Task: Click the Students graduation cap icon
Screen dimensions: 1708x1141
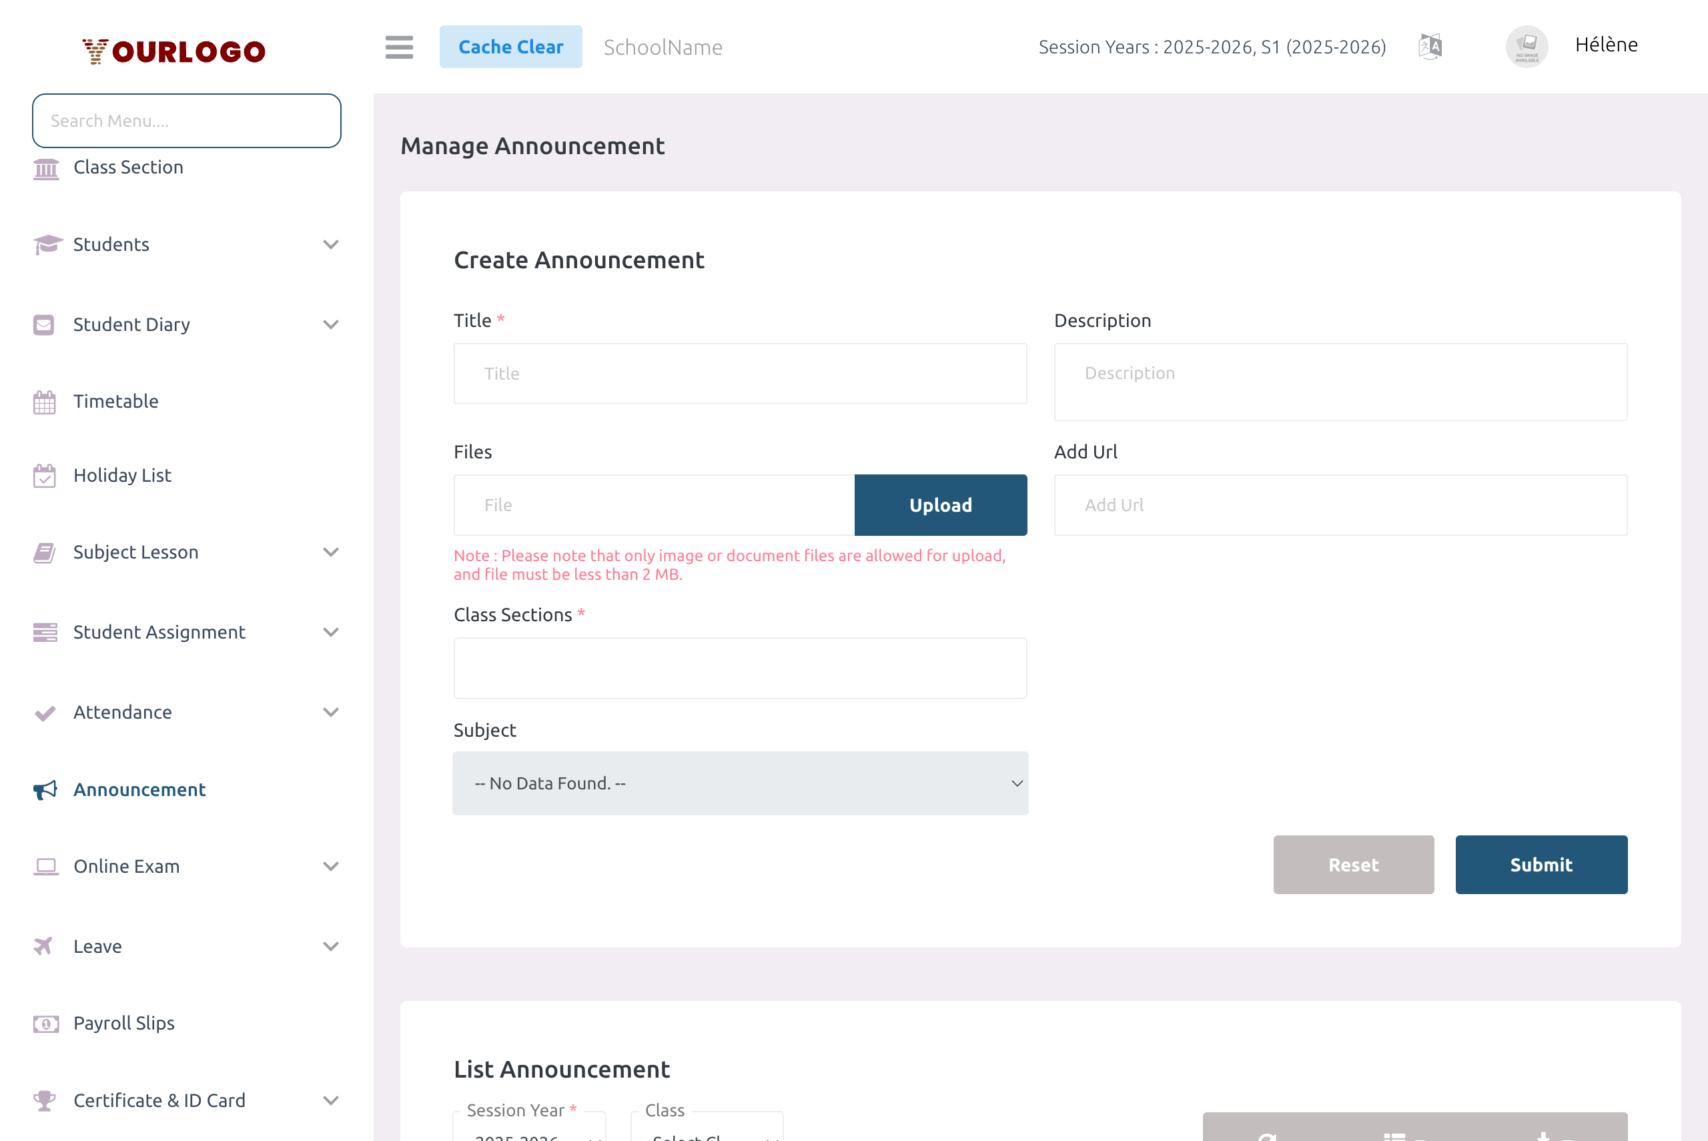Action: point(45,244)
